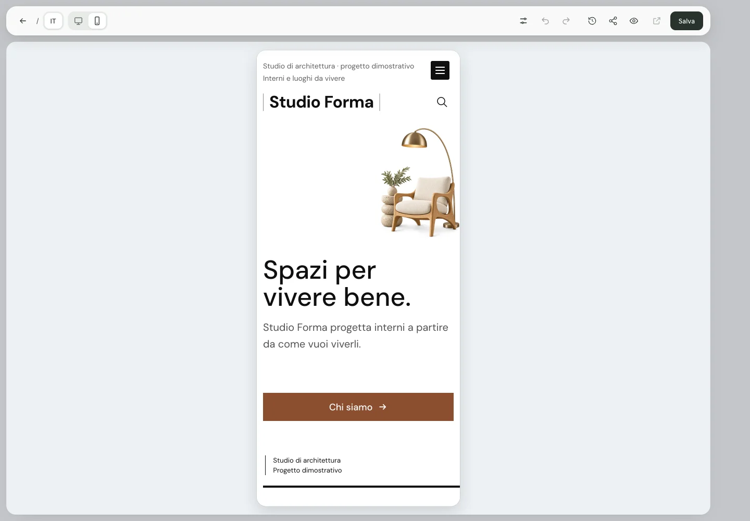Click the share icon
Viewport: 750px width, 521px height.
[613, 21]
